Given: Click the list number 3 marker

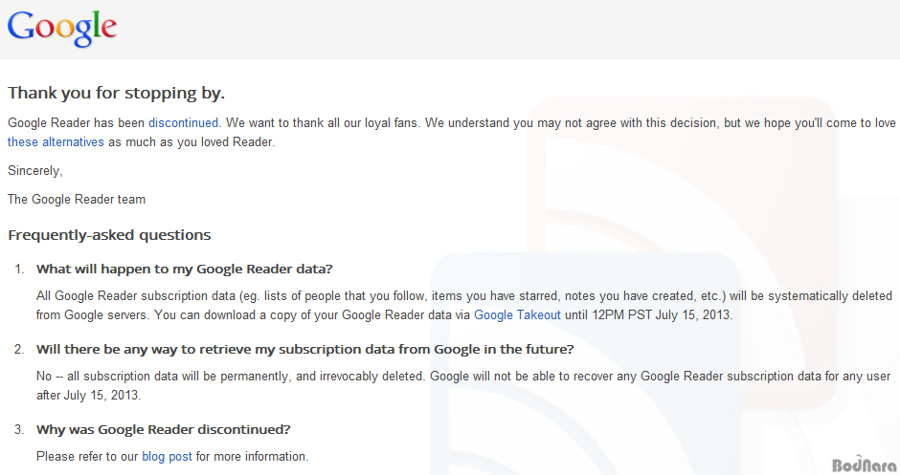Looking at the screenshot, I should (19, 430).
